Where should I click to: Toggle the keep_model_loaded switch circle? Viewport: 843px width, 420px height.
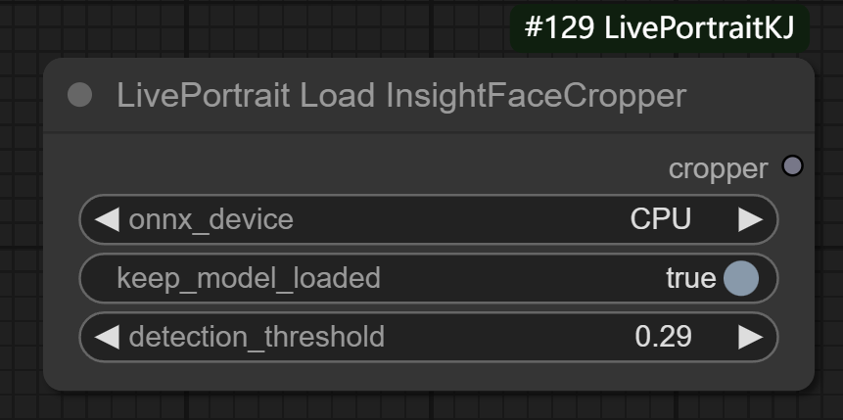[741, 278]
